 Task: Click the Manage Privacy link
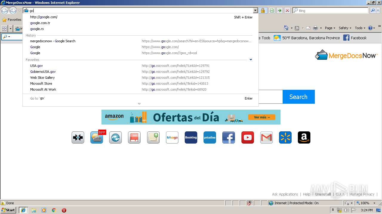[362, 194]
